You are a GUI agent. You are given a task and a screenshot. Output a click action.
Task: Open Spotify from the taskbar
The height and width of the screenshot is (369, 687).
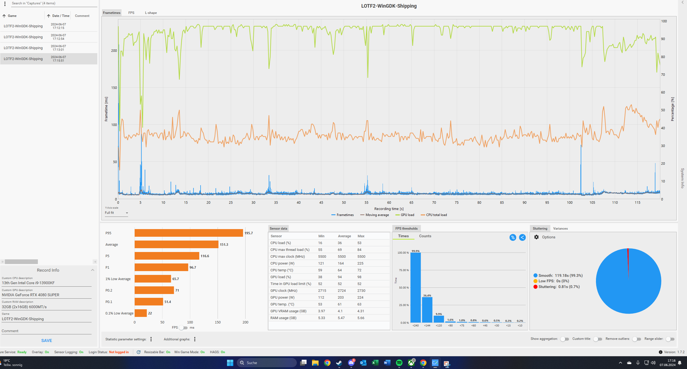pyautogui.click(x=399, y=362)
